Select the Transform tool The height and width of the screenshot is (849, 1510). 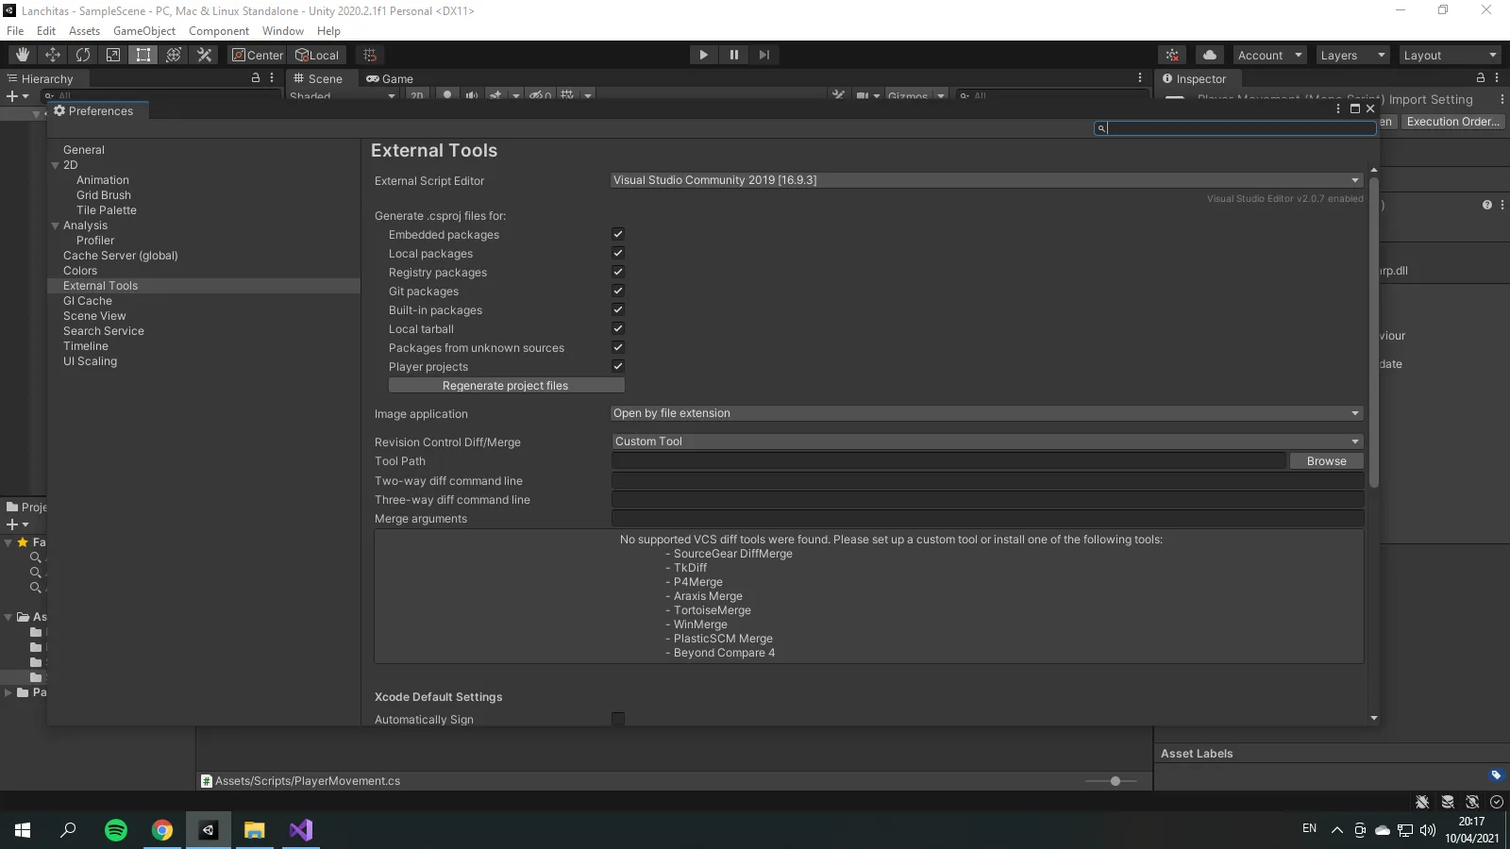(x=174, y=55)
